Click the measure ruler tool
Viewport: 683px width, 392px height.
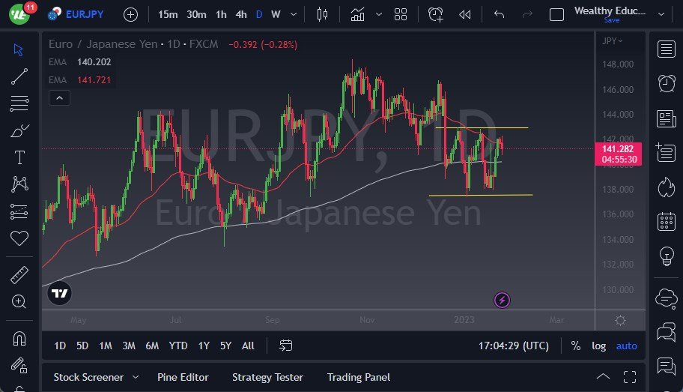(19, 275)
